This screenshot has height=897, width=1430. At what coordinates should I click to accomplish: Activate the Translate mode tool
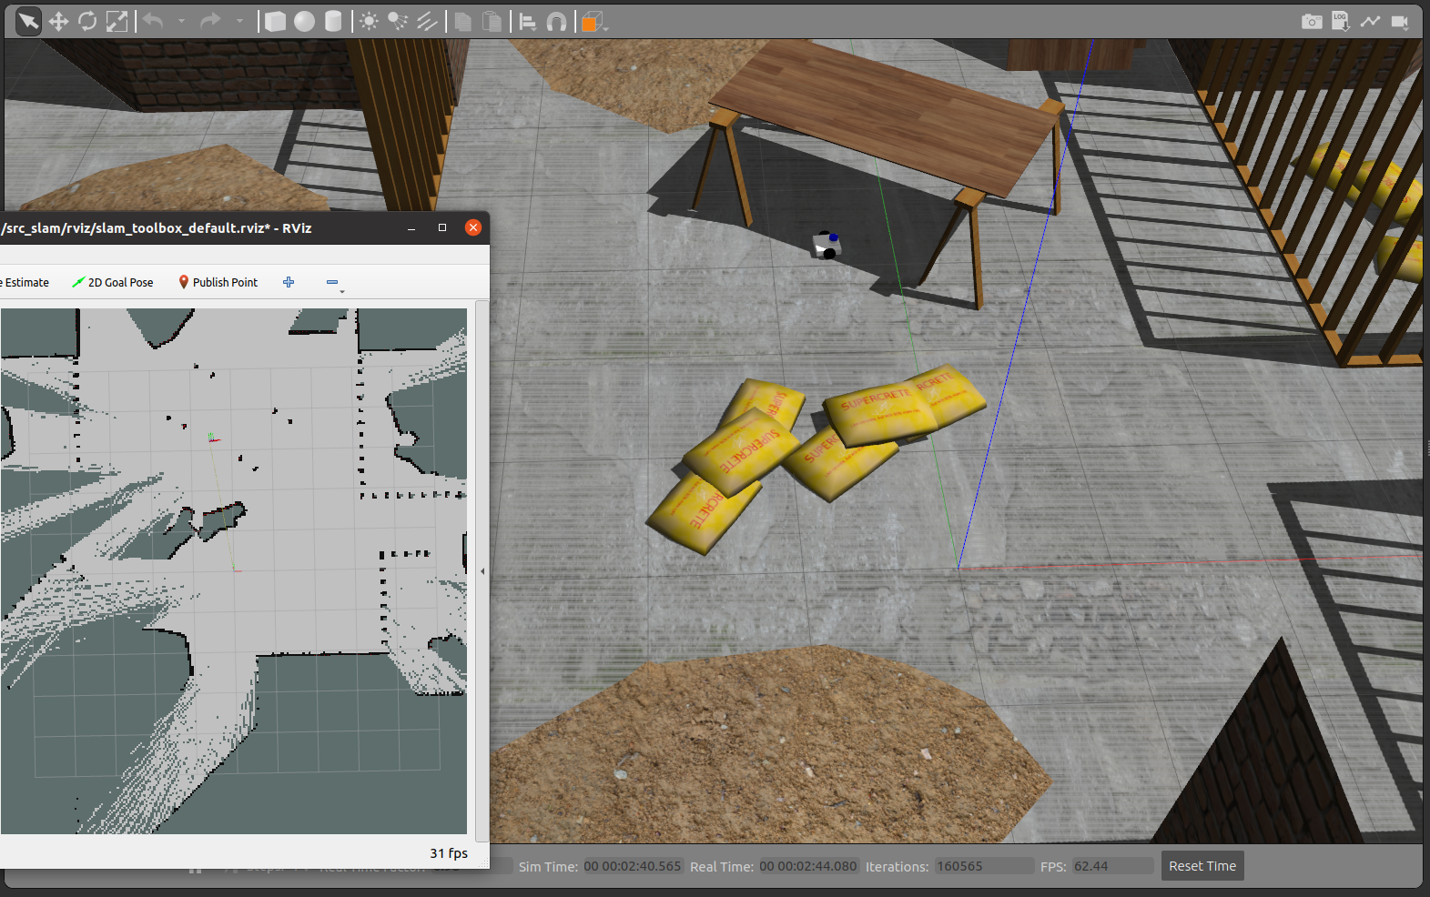tap(58, 21)
